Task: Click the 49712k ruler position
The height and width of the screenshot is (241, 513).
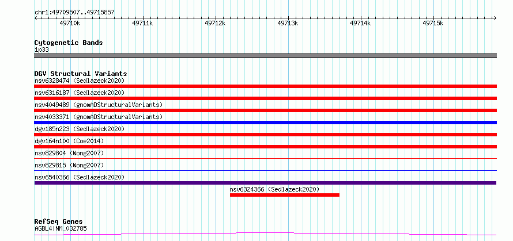Action: point(215,23)
